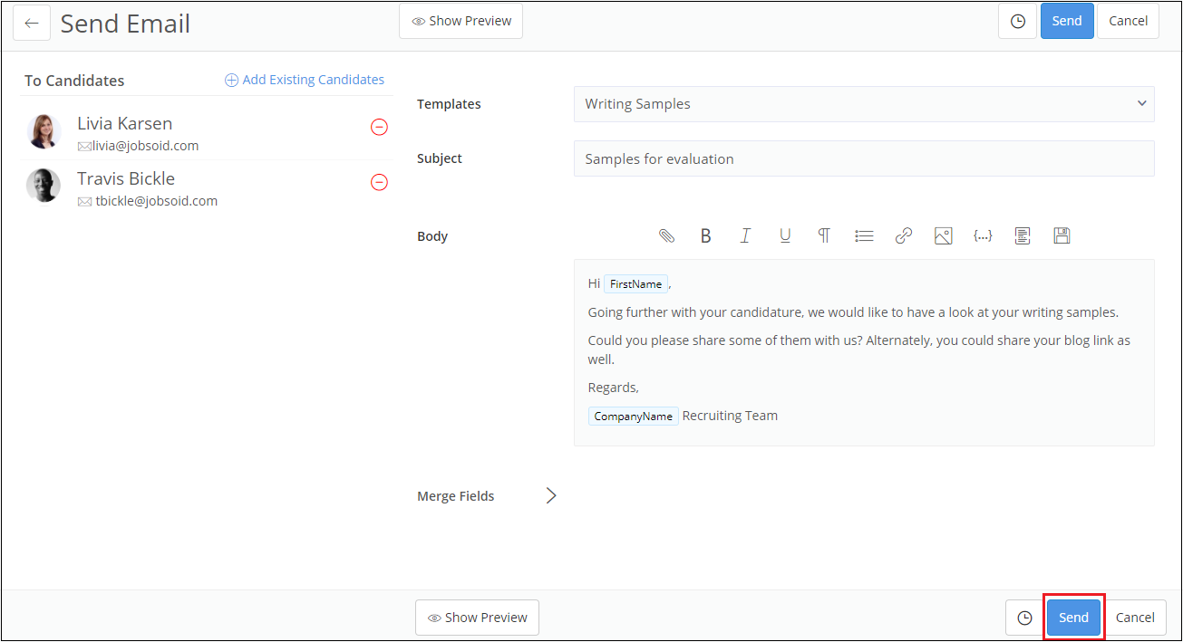
Task: Remove Livia Karsen from recipients
Action: 380,128
